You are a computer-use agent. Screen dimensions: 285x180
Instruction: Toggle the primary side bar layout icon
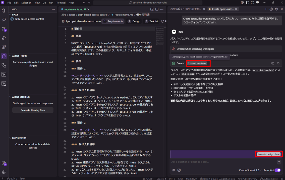click(248, 3)
